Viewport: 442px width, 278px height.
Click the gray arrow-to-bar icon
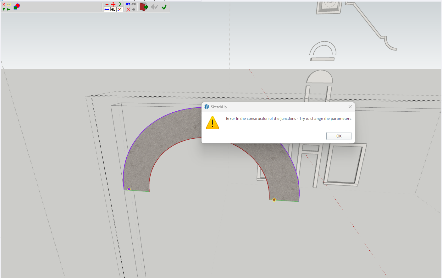[x=134, y=9]
